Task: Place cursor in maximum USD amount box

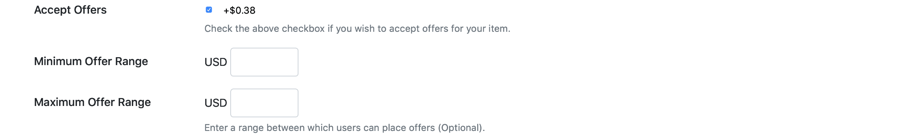Action: point(264,103)
